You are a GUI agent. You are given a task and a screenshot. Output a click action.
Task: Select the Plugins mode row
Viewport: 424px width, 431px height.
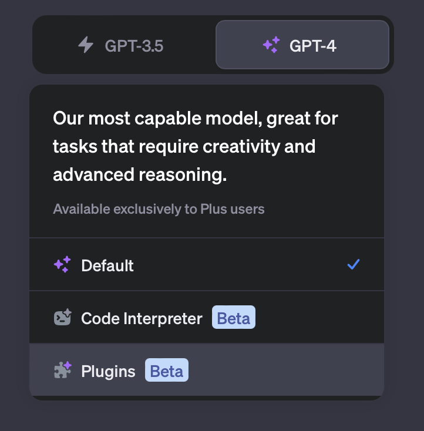[206, 371]
